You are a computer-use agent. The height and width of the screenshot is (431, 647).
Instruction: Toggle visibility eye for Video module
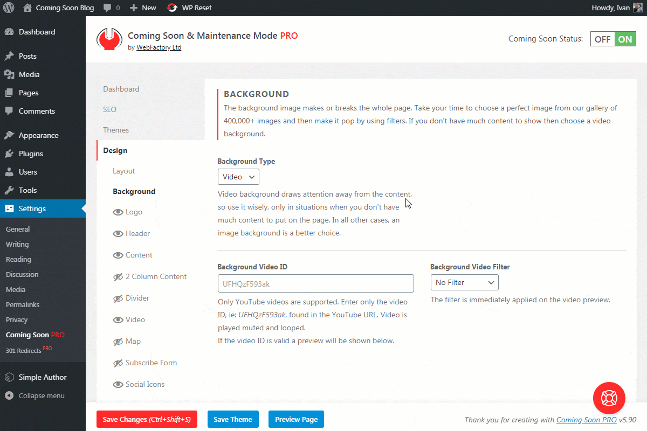[x=118, y=320]
